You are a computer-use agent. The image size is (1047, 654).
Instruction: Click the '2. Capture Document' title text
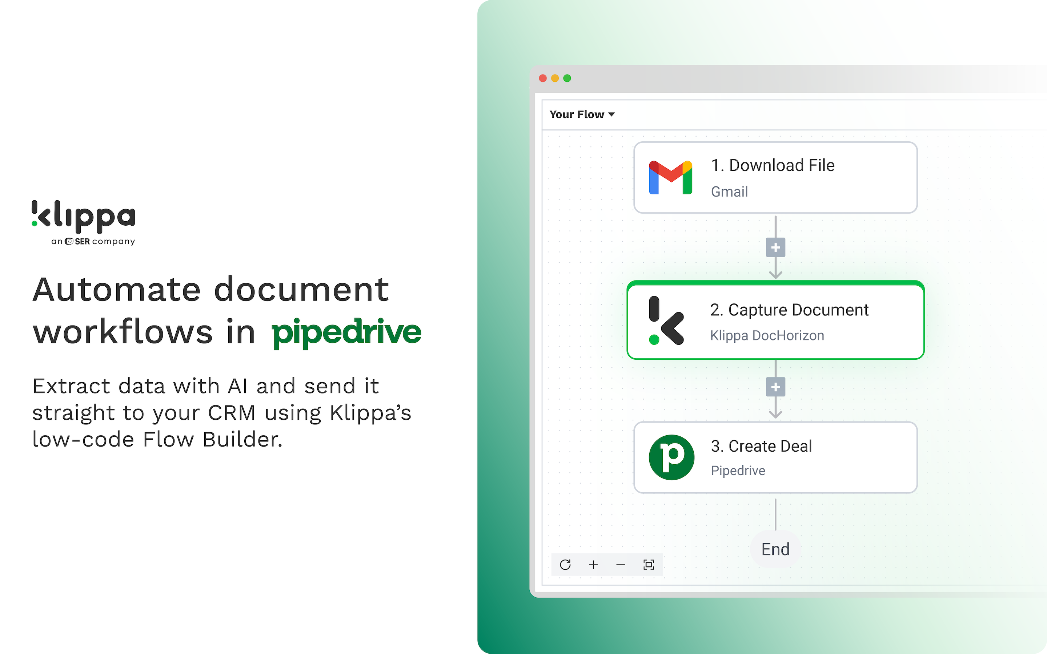[x=789, y=310]
